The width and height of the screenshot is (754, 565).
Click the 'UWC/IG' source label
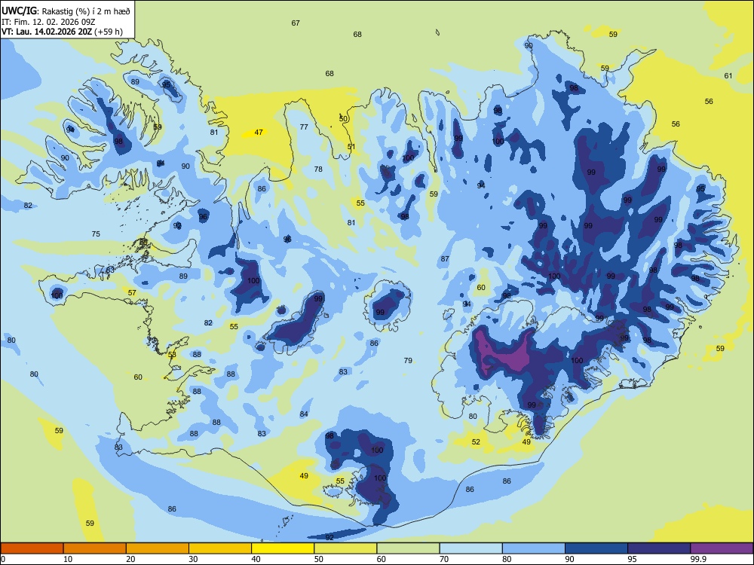click(x=19, y=11)
